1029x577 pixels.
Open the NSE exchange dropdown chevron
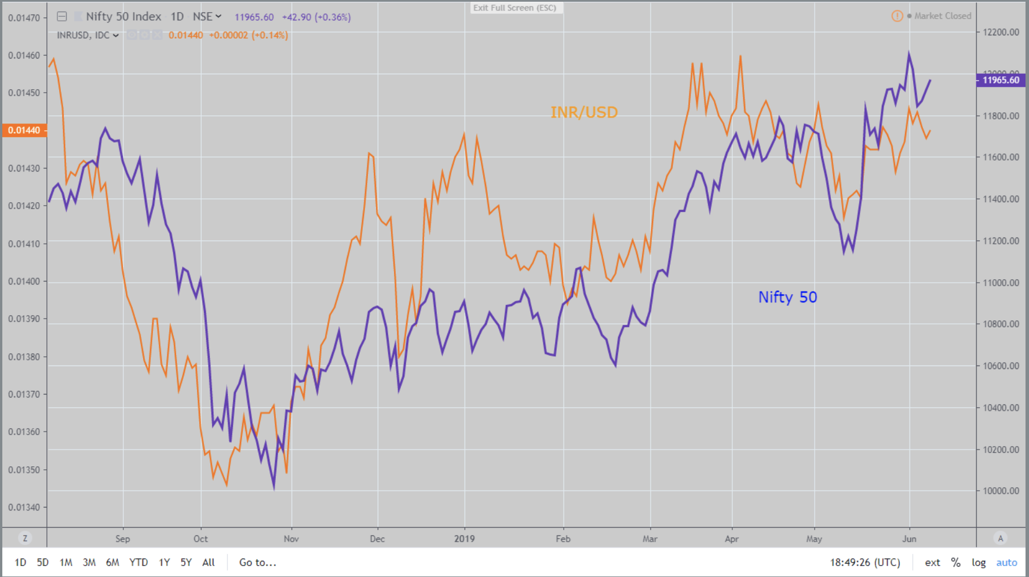coord(218,16)
